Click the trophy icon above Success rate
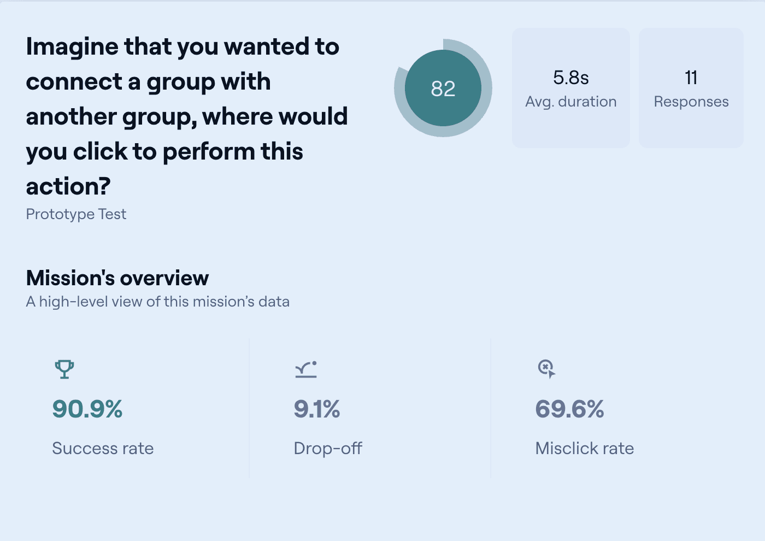The height and width of the screenshot is (541, 765). tap(64, 369)
